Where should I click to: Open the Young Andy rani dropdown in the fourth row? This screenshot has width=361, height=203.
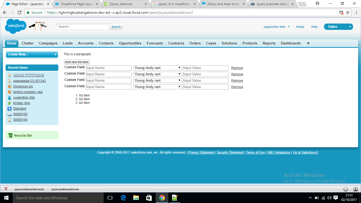click(x=158, y=87)
